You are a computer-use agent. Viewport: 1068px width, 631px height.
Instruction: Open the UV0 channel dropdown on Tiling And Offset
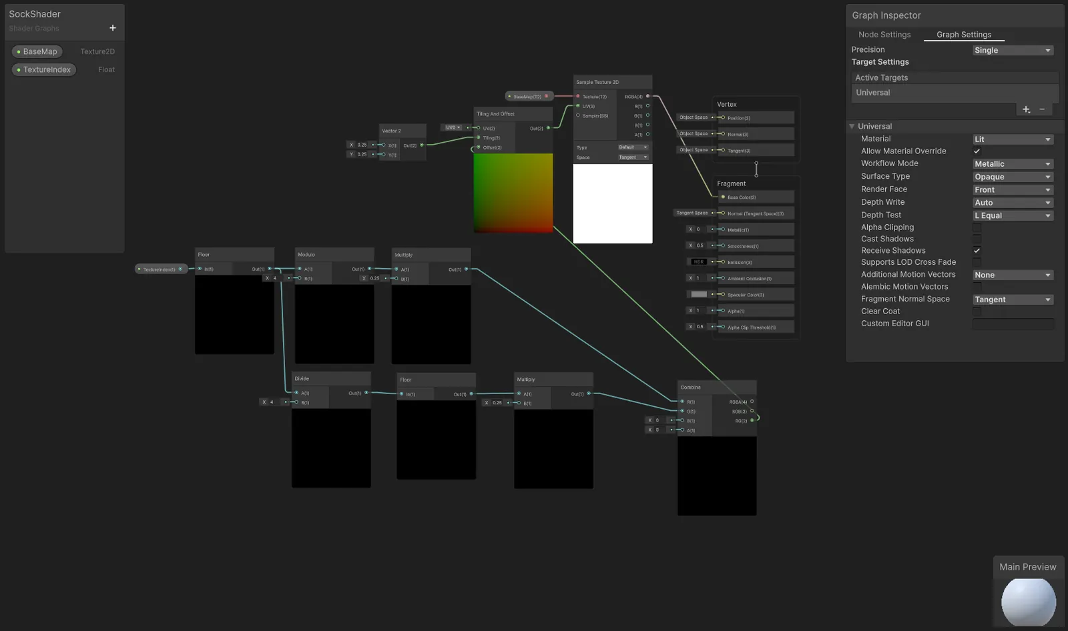click(453, 127)
